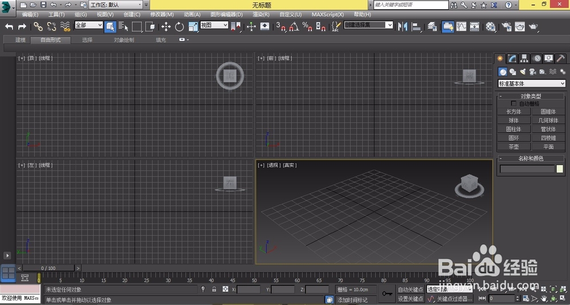Screen dimensions: 570x305
Task: Open the Edit Named Selection Sets dialog
Action: 336,26
